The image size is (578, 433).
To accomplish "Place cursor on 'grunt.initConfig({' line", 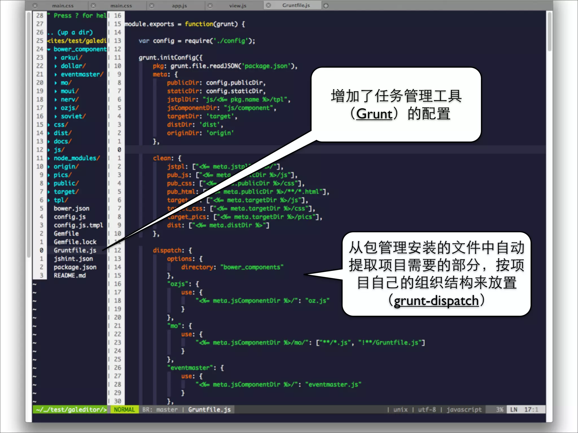I will point(170,58).
